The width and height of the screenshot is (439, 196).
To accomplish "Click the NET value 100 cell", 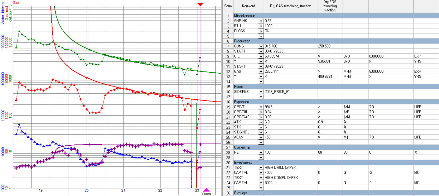I will 290,152.
